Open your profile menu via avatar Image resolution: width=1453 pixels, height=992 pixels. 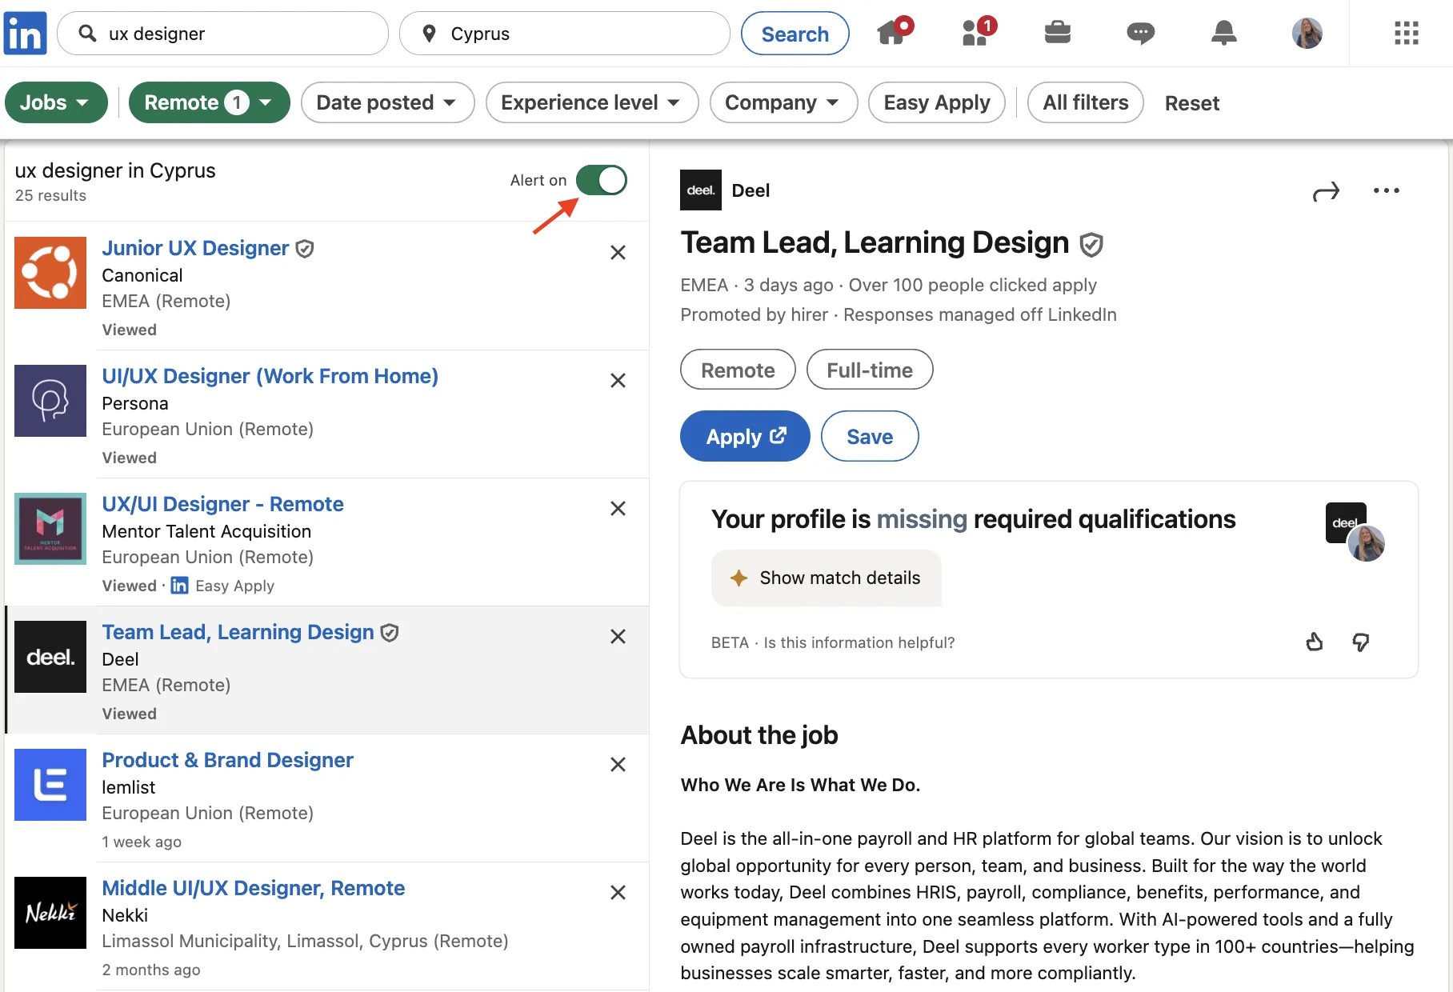pyautogui.click(x=1307, y=34)
